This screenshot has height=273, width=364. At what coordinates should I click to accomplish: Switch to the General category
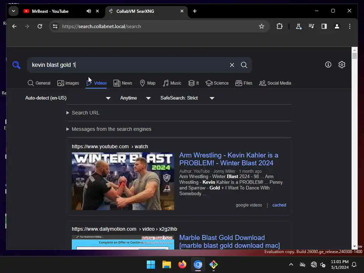point(39,83)
